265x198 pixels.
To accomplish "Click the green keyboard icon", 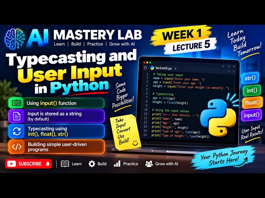I will click(17, 103).
